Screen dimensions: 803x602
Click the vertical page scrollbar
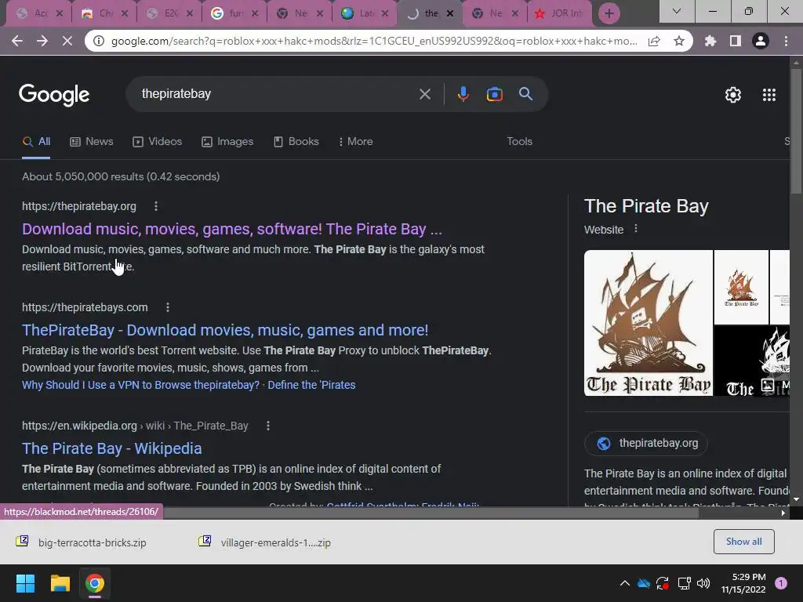point(796,131)
